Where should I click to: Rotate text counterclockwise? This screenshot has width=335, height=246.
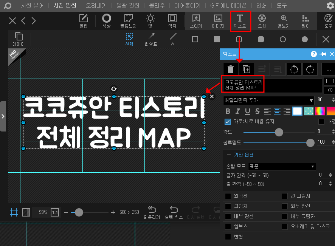coord(294,69)
